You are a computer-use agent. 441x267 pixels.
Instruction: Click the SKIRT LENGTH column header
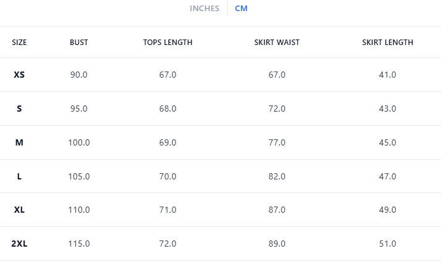(x=387, y=43)
